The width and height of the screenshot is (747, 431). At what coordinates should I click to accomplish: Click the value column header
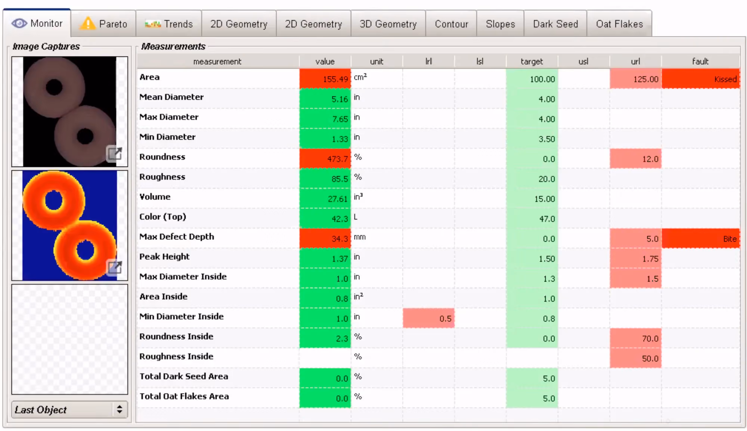[x=325, y=62]
